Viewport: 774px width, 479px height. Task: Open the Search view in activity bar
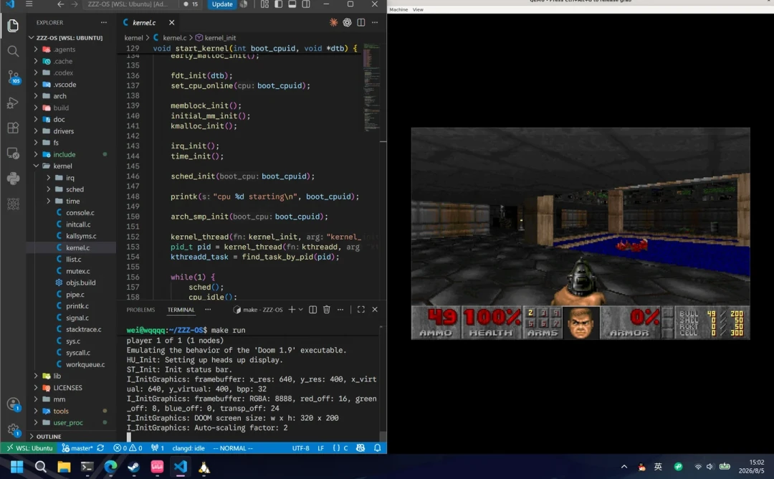tap(14, 51)
